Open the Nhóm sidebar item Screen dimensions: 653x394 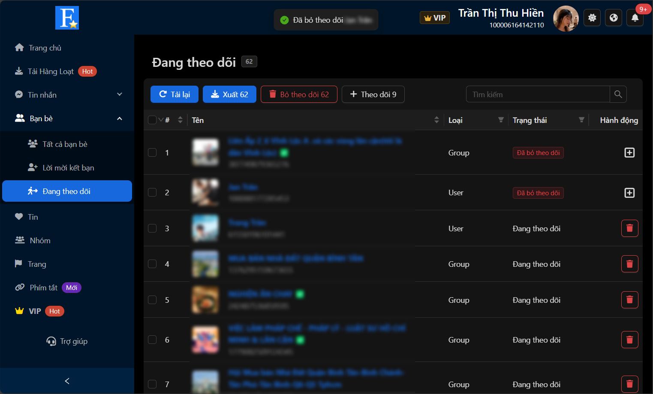click(x=67, y=240)
